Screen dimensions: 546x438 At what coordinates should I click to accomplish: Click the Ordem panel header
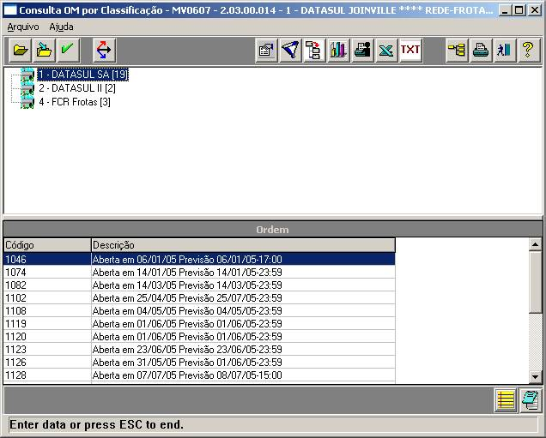[x=273, y=230]
